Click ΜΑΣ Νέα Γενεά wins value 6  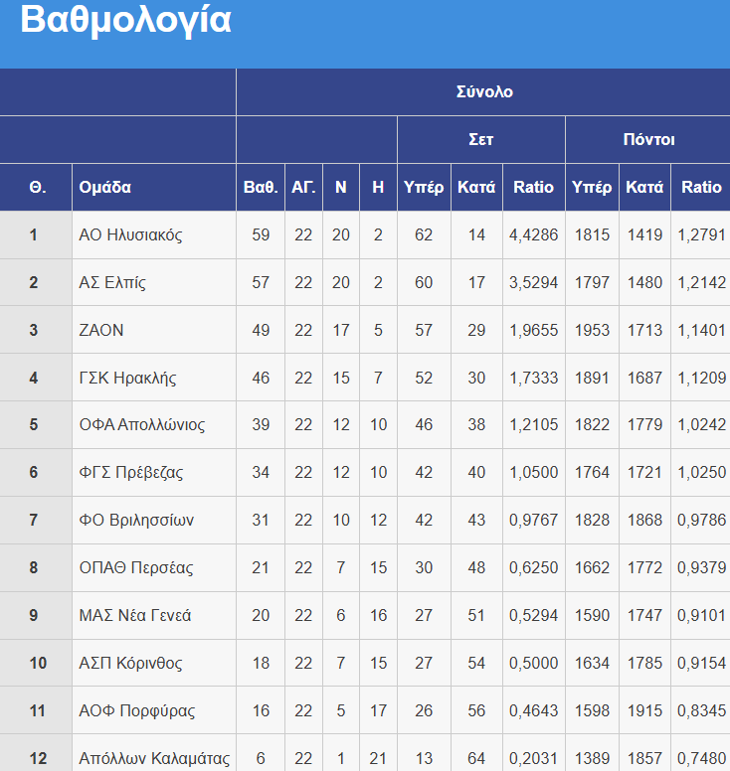click(341, 616)
